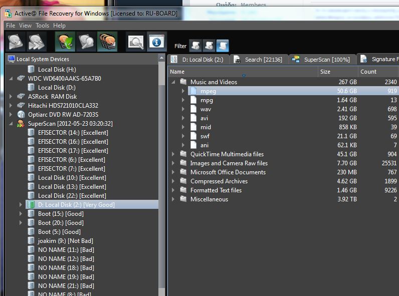Sort by the Count column header
The width and height of the screenshot is (399, 296).
378,72
